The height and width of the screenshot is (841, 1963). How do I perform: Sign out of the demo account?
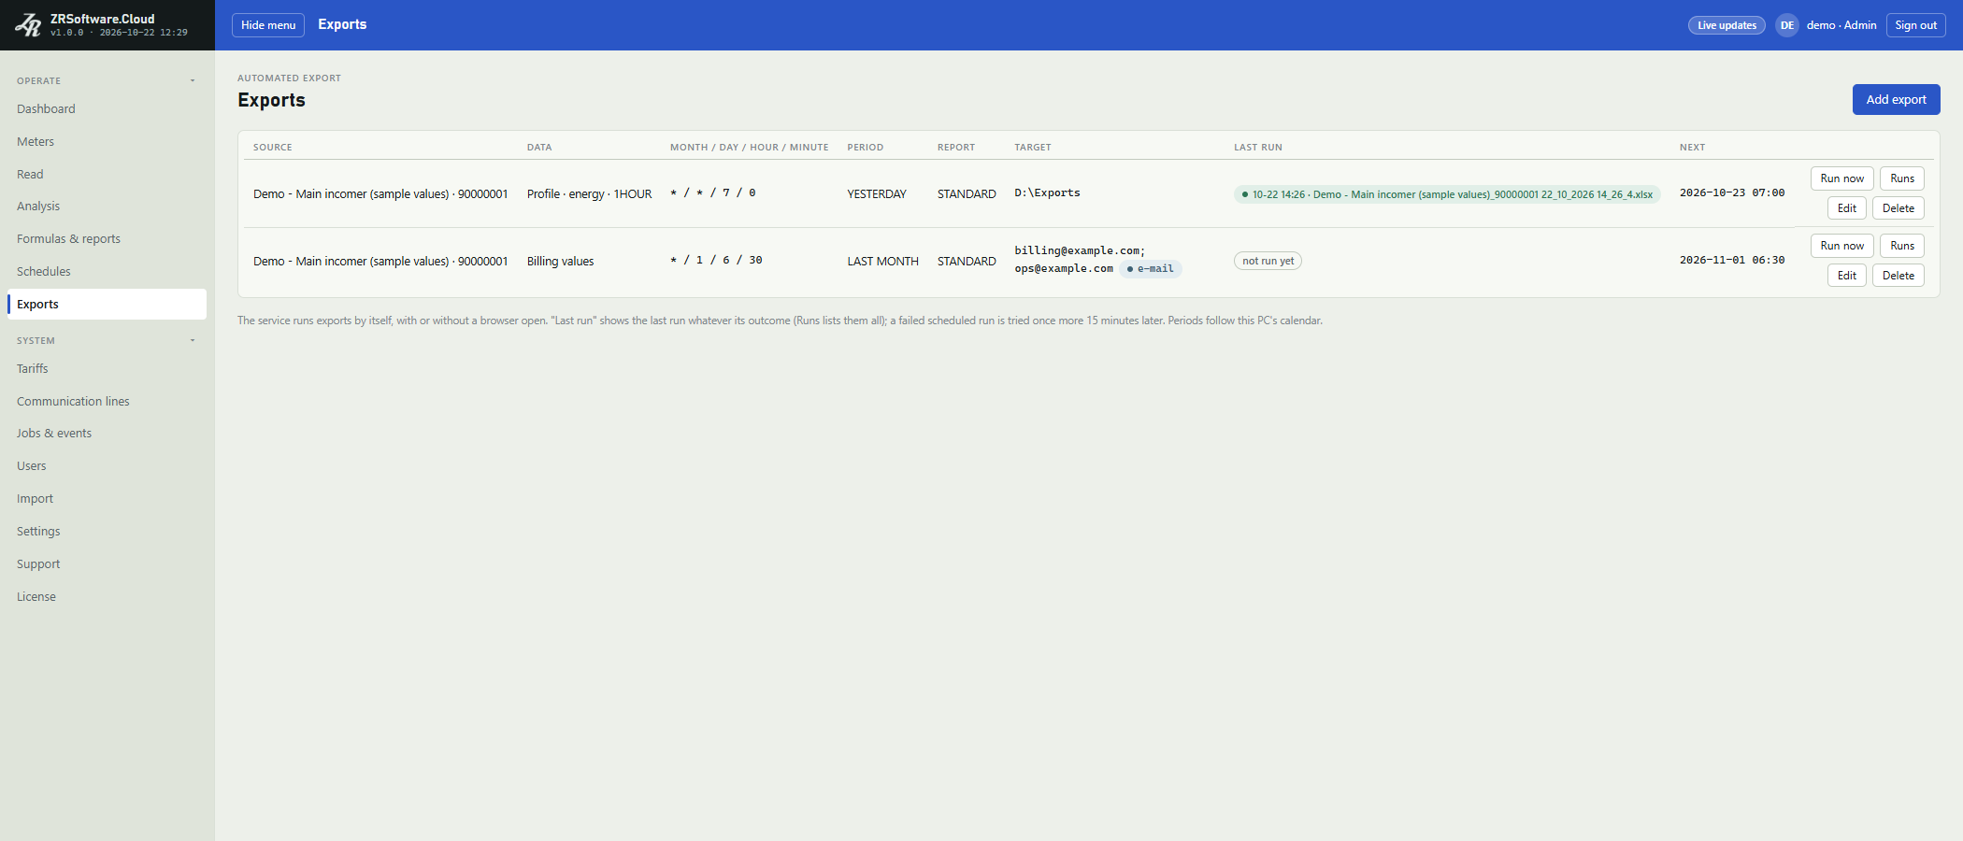tap(1915, 25)
